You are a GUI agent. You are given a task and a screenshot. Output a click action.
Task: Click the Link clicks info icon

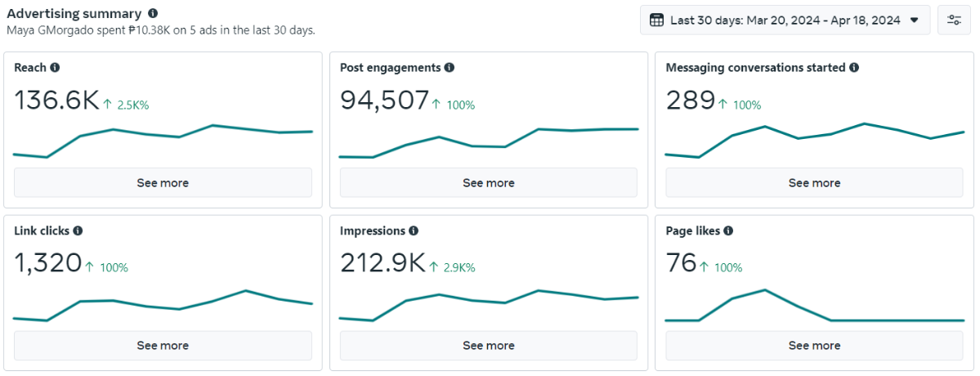click(x=78, y=231)
